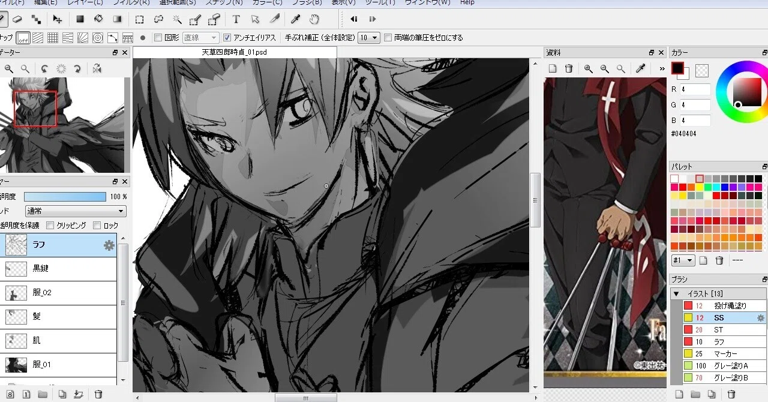Choose the 投げ縄塗り brush
The height and width of the screenshot is (402, 768).
click(725, 306)
